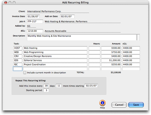Viewport: 151px width, 115px height.
Task: Click the Accounts Receivable account name
Action: coord(56,31)
